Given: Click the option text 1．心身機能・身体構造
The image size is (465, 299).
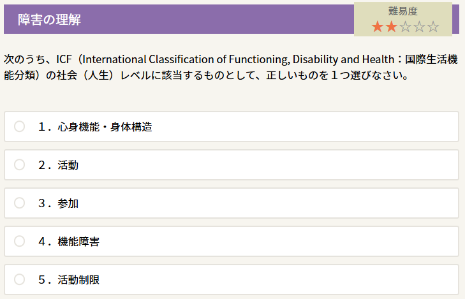Looking at the screenshot, I should [x=94, y=126].
